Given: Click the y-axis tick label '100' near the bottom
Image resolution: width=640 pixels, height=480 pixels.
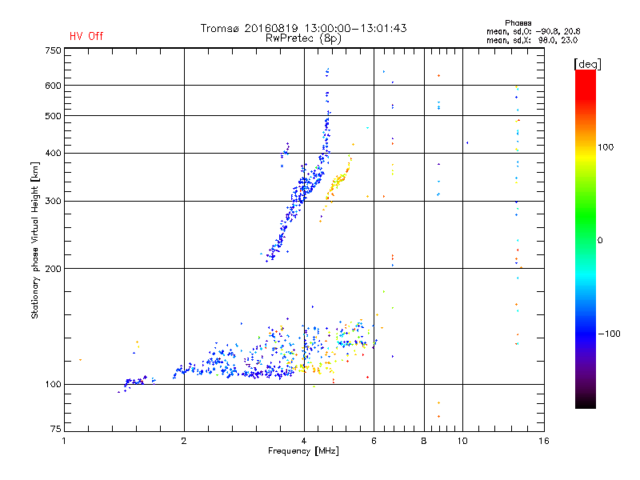Looking at the screenshot, I should 53,384.
